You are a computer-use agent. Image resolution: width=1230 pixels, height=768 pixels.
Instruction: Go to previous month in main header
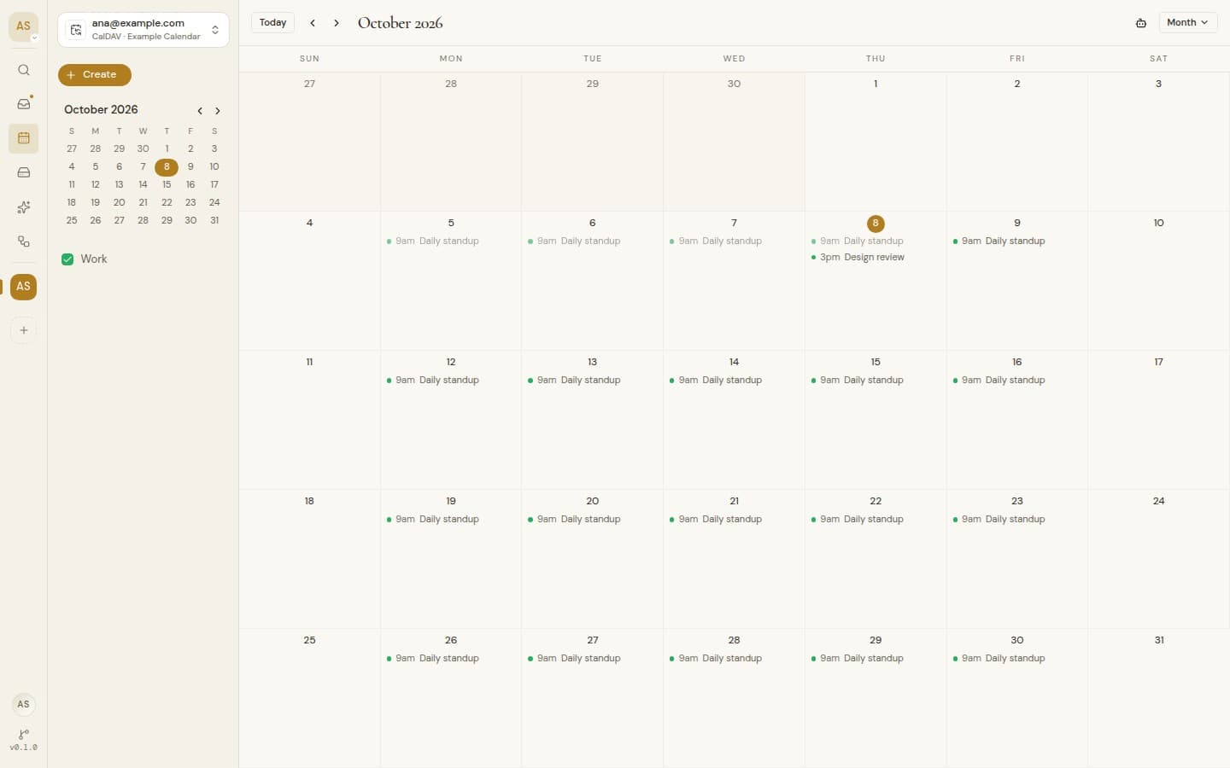(x=313, y=23)
